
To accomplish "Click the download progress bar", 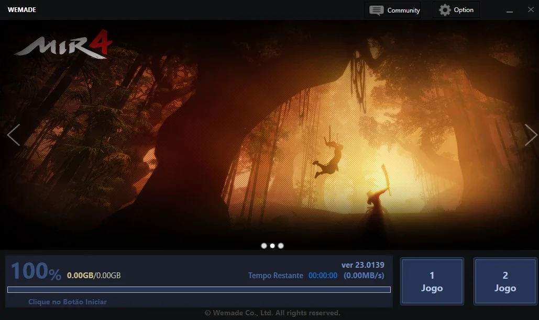I will coord(199,290).
